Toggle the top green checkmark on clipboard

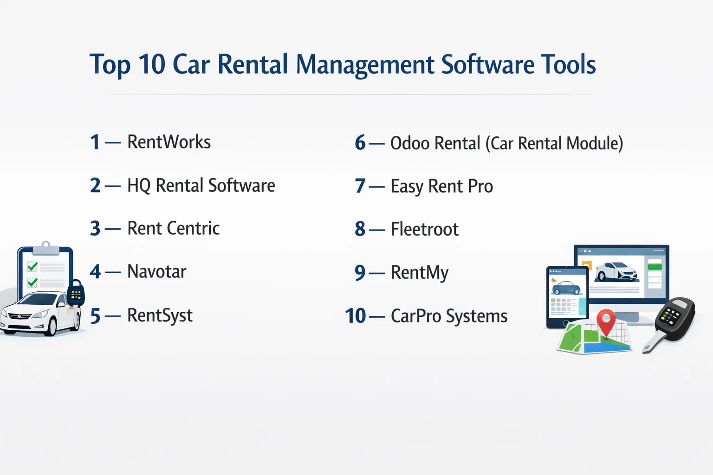pyautogui.click(x=32, y=266)
